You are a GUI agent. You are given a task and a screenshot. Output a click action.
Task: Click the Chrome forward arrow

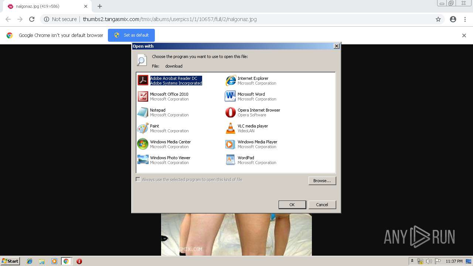click(20, 19)
